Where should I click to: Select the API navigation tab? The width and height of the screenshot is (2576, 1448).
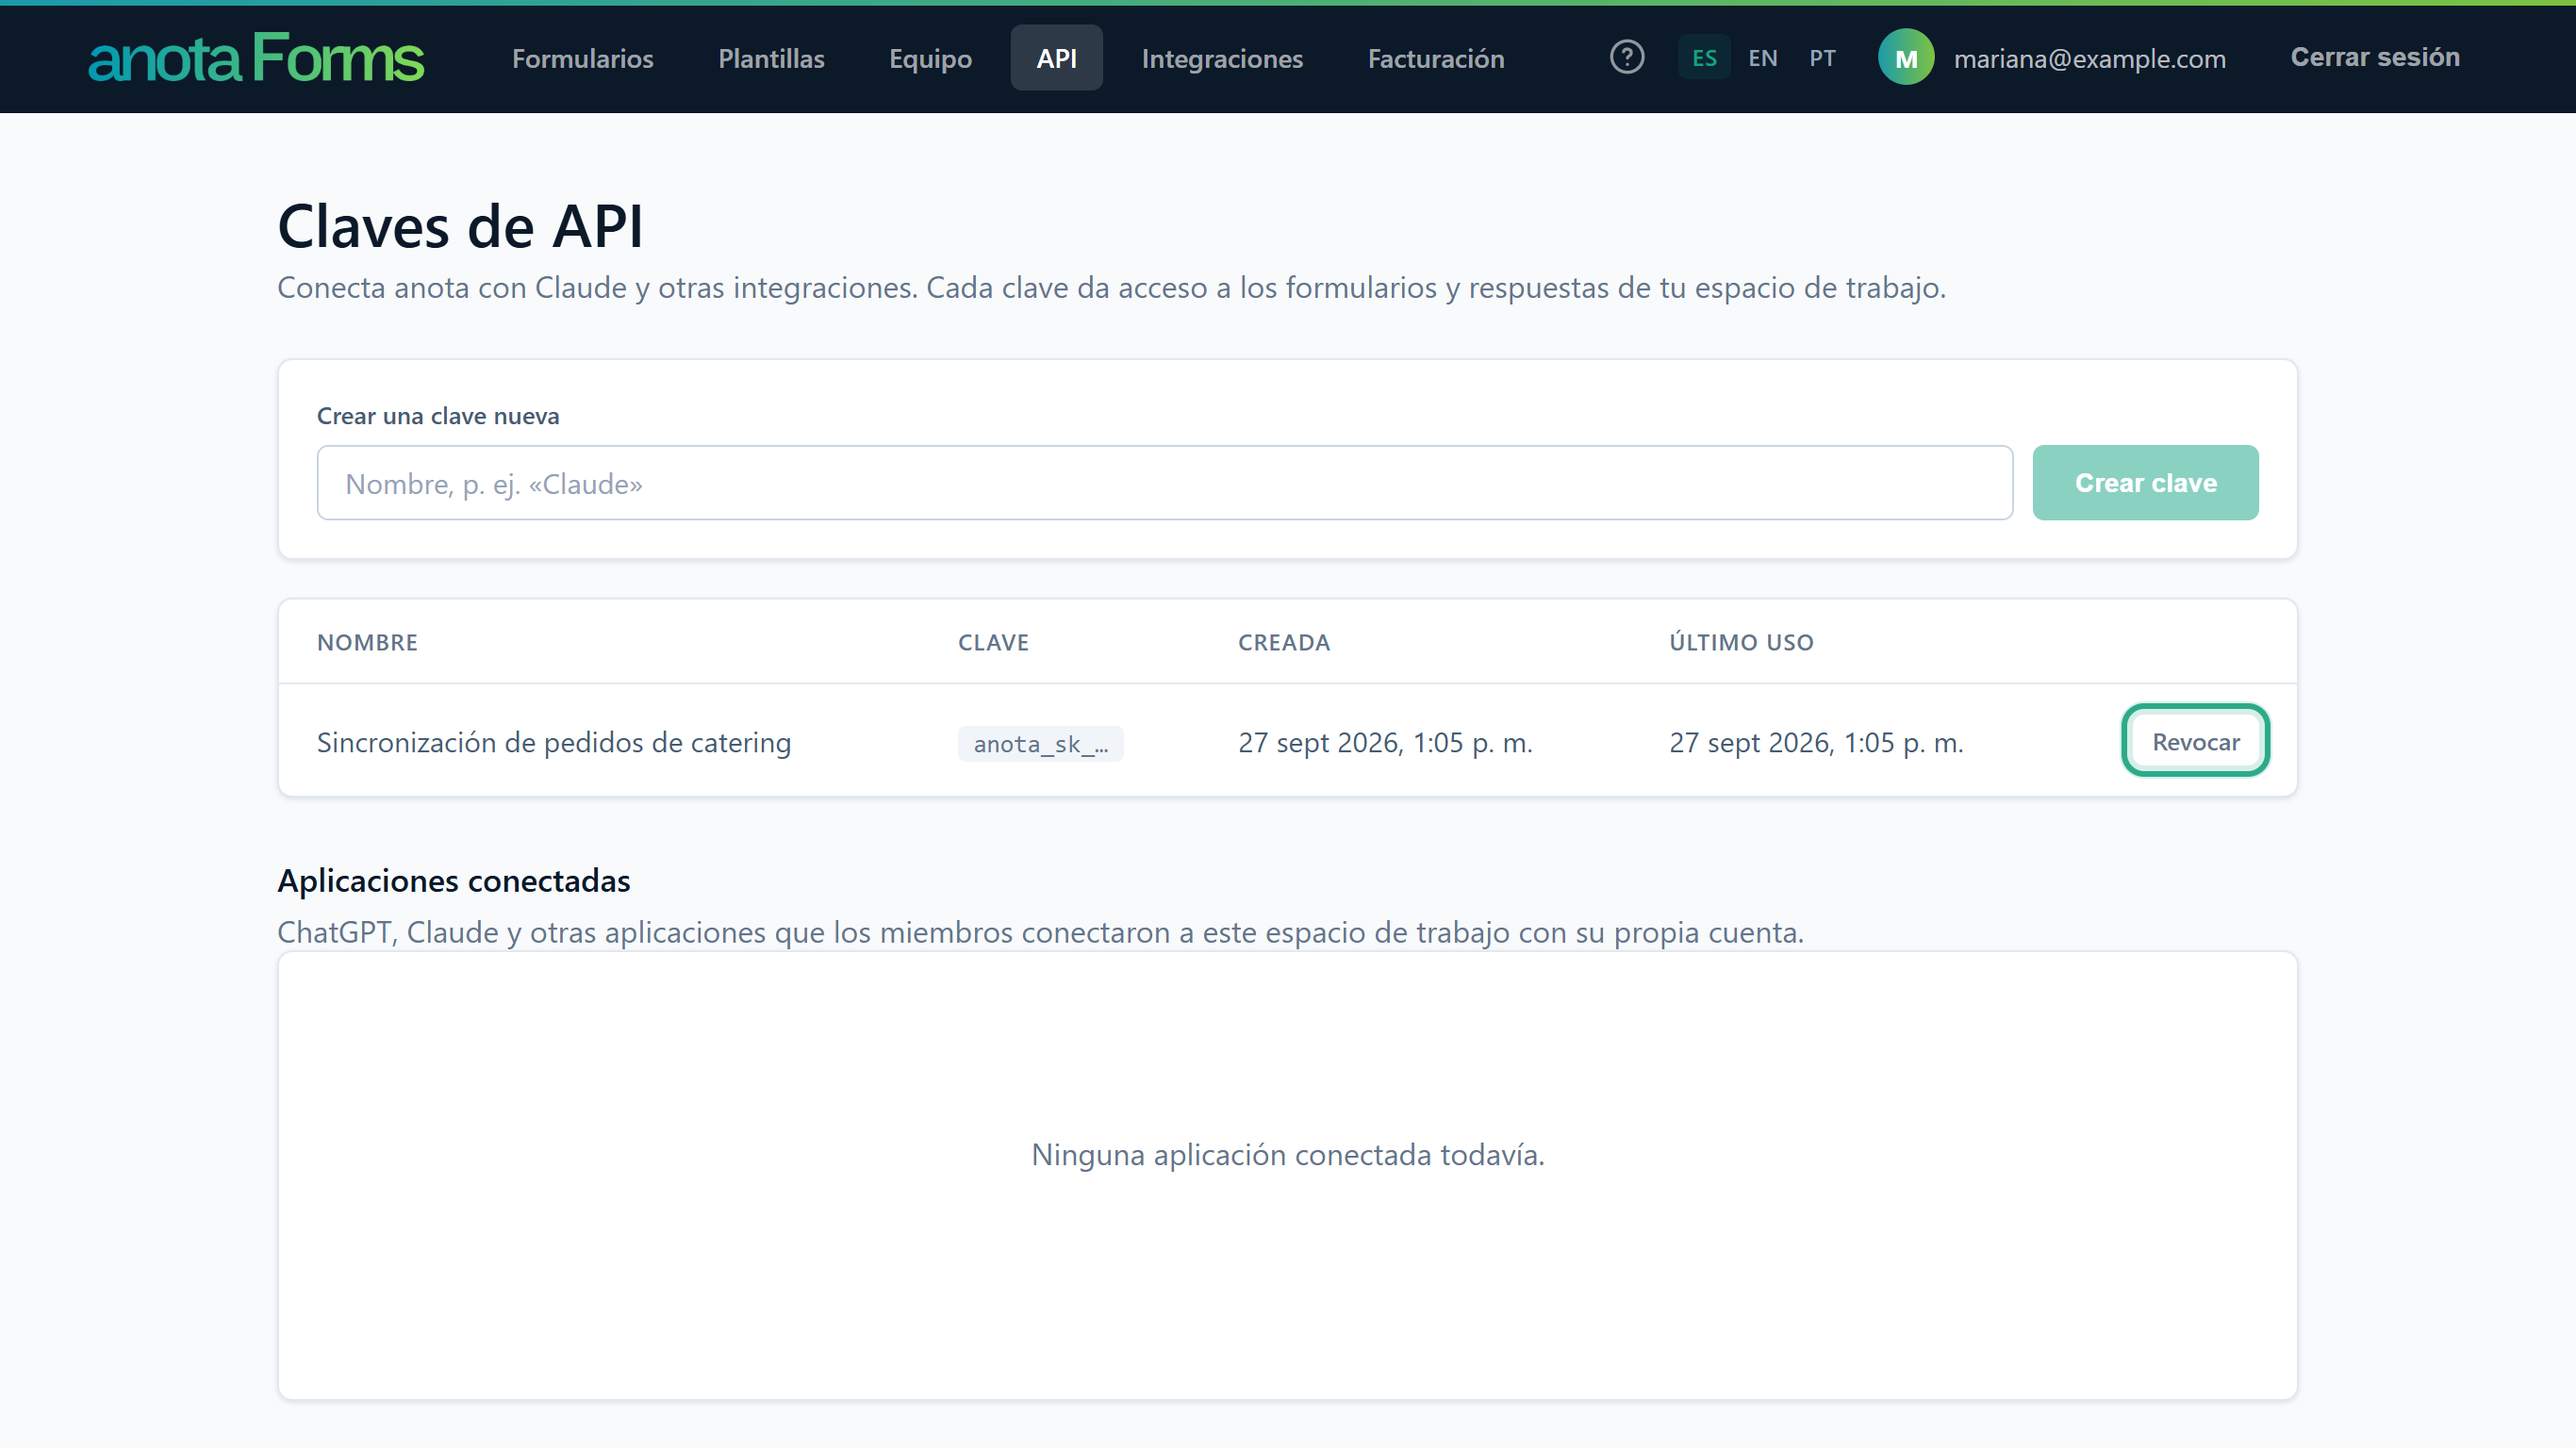tap(1056, 58)
